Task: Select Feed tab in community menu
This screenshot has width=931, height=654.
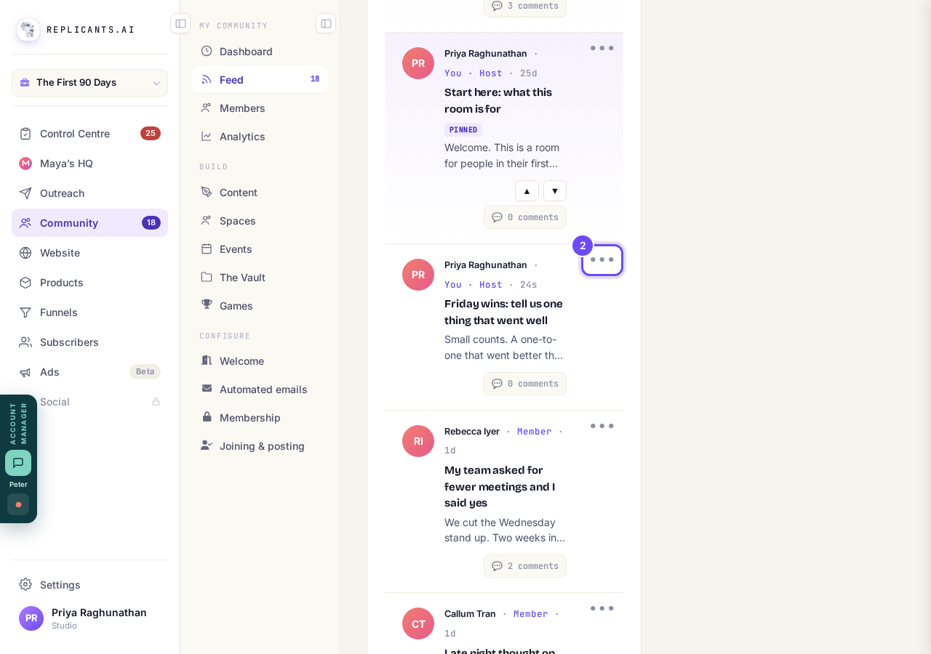Action: coord(260,80)
